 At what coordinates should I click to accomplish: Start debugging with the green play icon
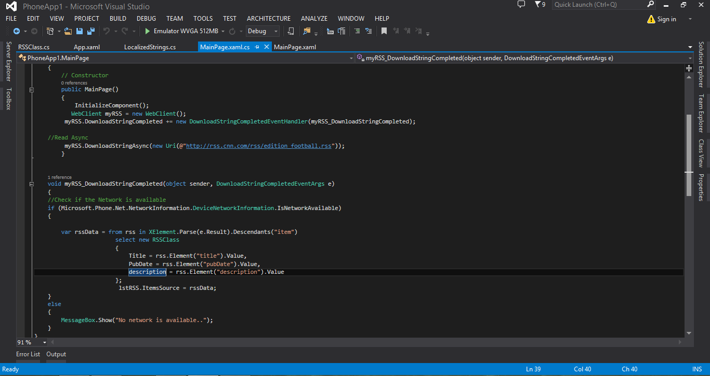(x=148, y=31)
